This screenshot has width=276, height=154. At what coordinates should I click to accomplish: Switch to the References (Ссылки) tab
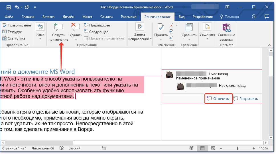(107, 17)
